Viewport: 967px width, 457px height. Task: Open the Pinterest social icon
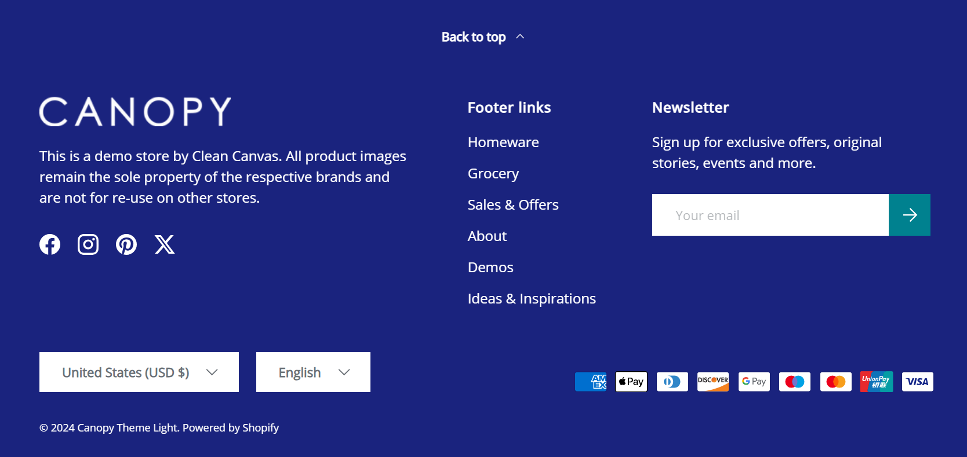click(x=126, y=244)
